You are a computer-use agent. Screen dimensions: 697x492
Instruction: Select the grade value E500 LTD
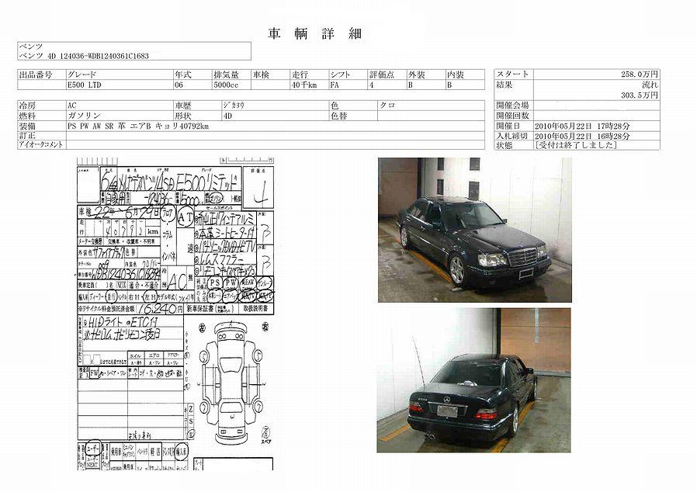tap(85, 85)
